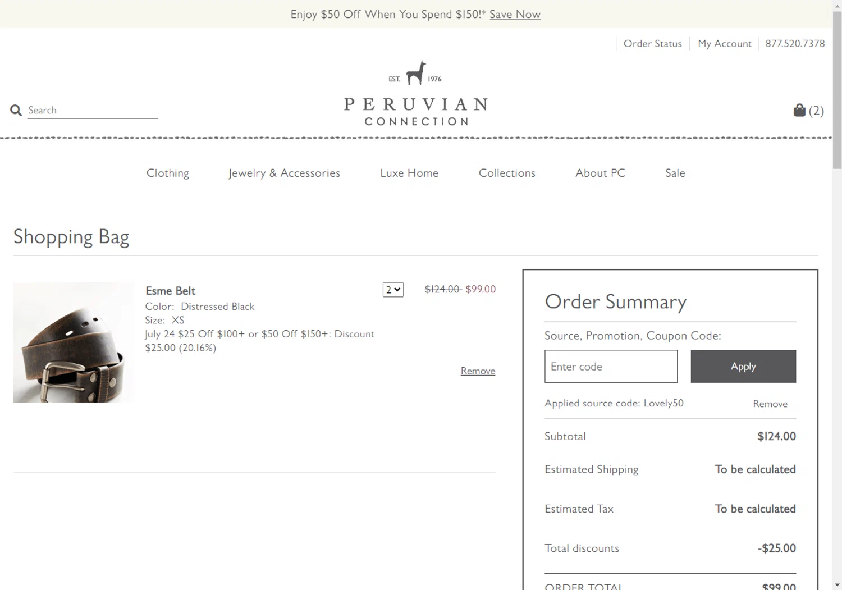842x590 pixels.
Task: Open Jewelry & Accessories menu
Action: tap(284, 173)
